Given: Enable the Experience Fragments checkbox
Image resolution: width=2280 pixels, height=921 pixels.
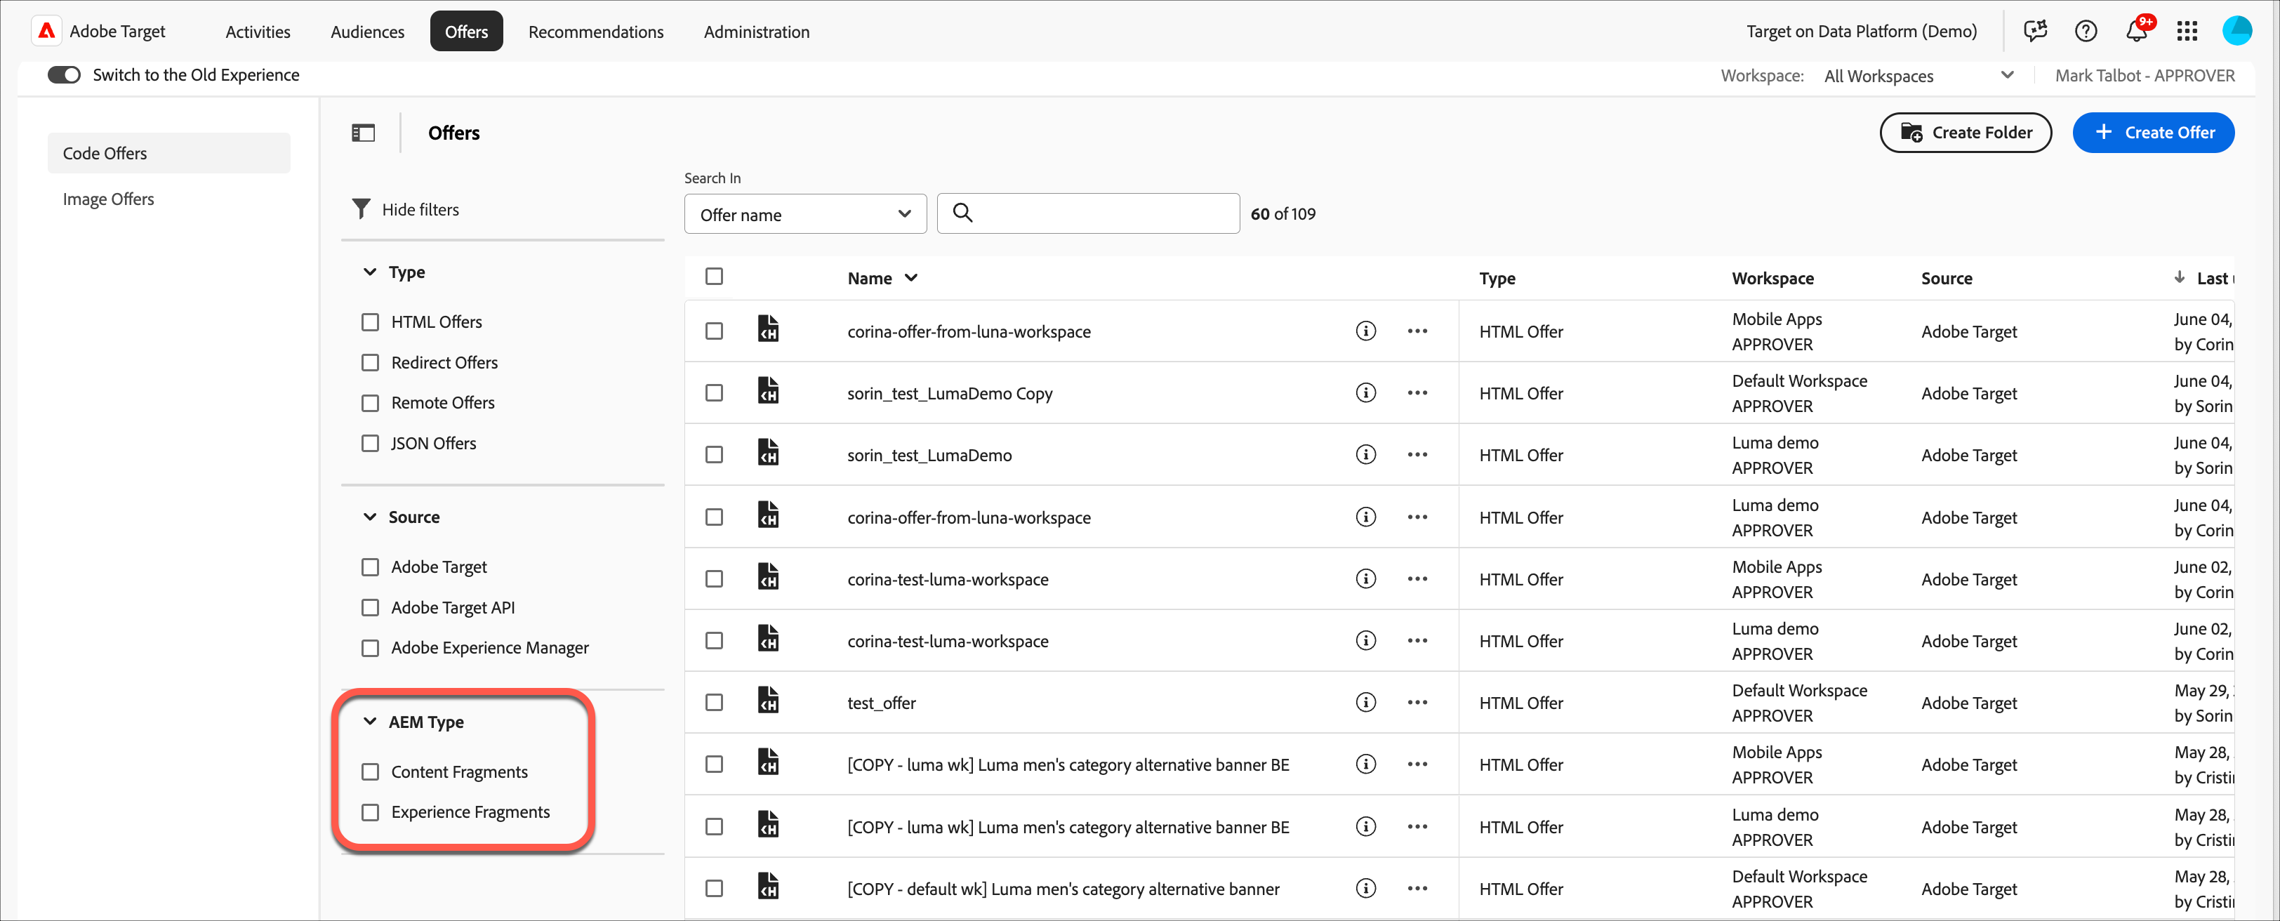Looking at the screenshot, I should 370,812.
